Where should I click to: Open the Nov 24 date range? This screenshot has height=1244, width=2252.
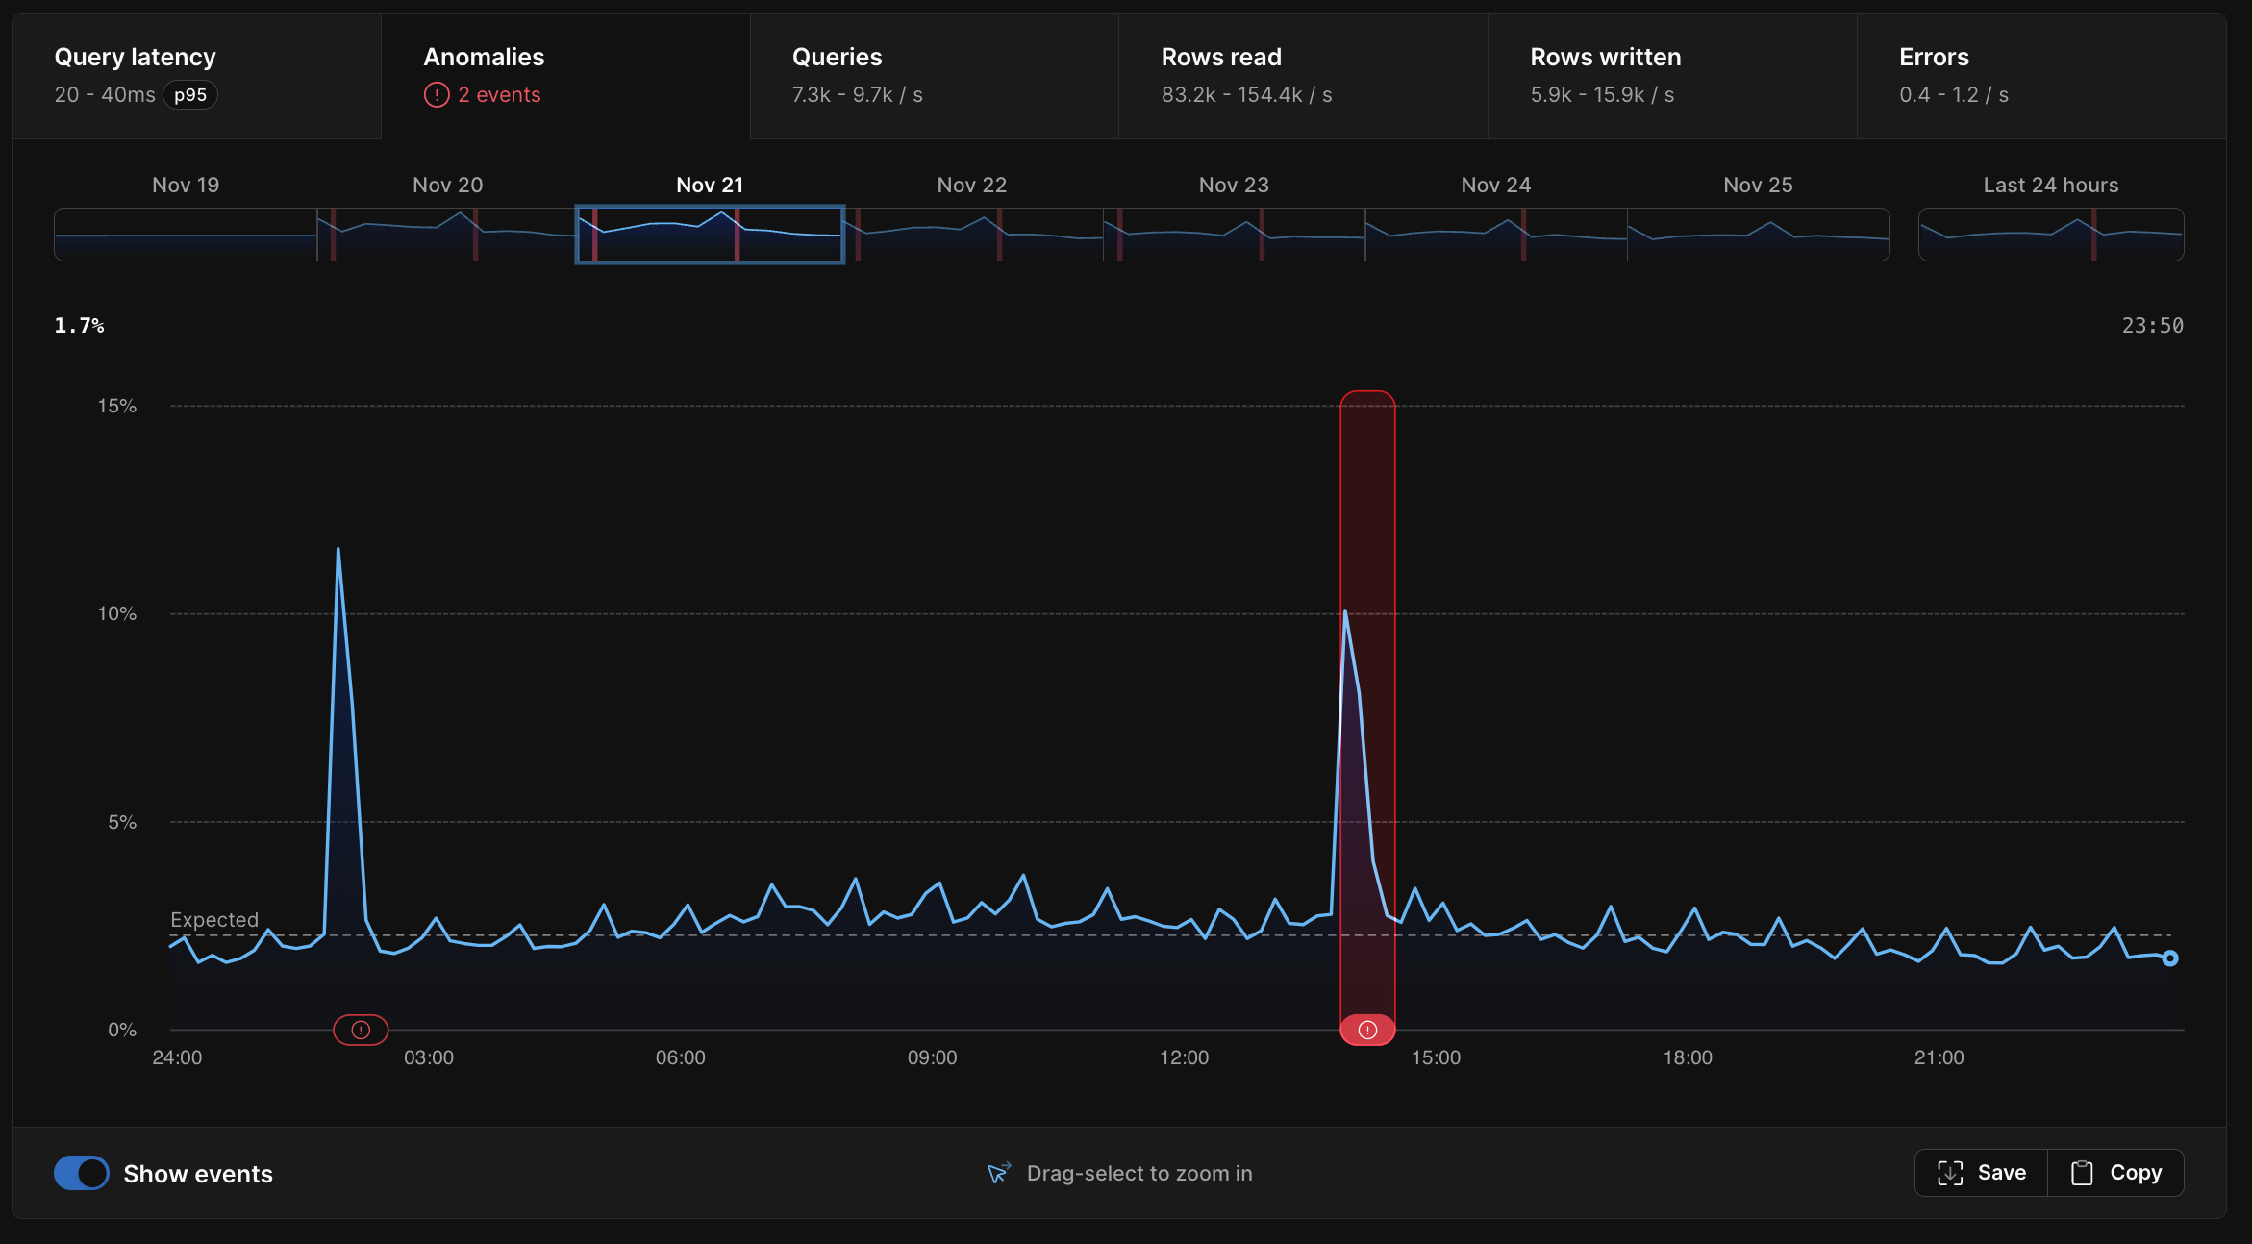coord(1496,234)
